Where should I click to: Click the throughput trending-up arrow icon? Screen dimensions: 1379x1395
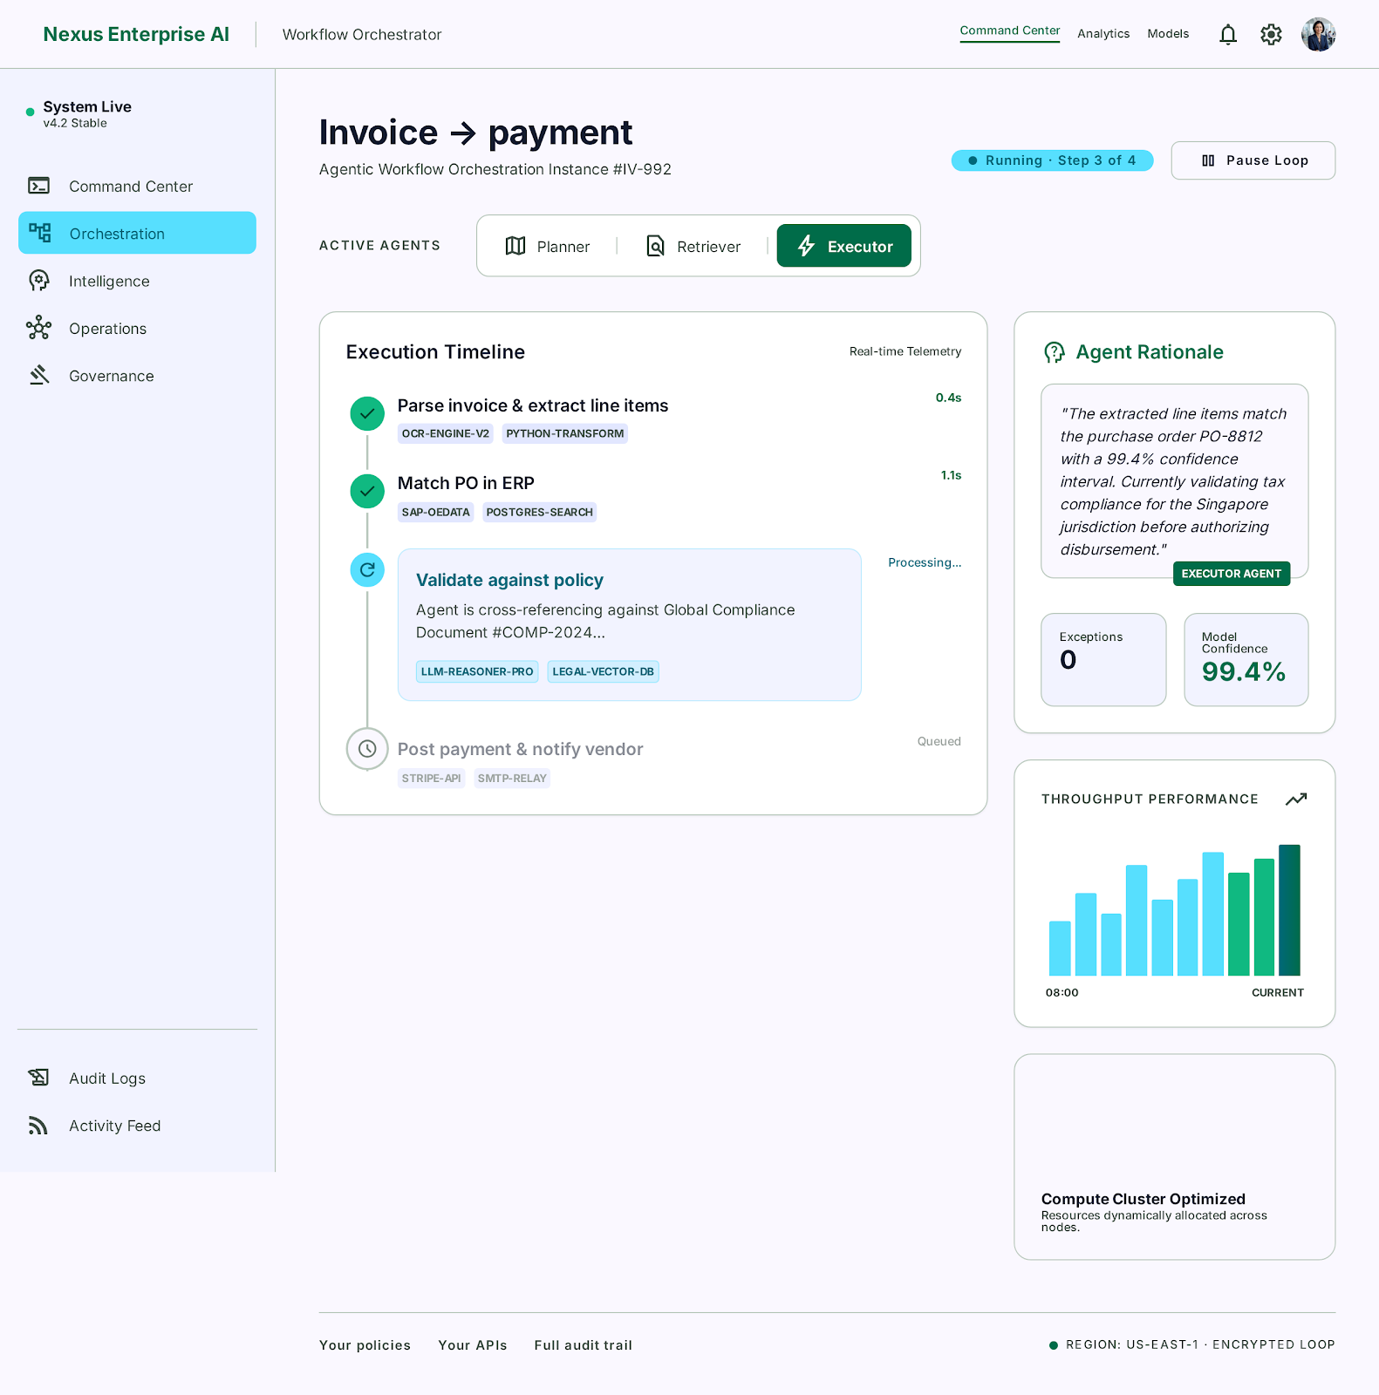(1296, 799)
